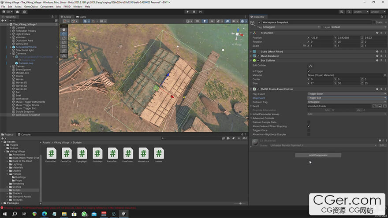Select Music Trigger Drums in Hierarchy
The height and width of the screenshot is (218, 388).
27,105
